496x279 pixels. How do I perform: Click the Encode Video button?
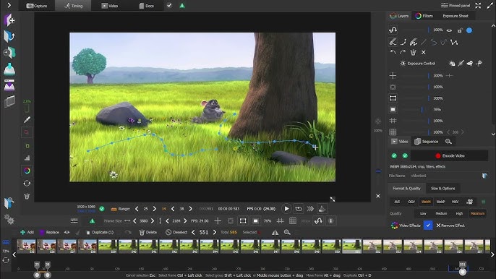tap(450, 155)
